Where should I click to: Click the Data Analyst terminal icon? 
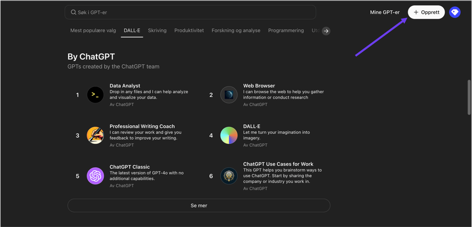point(95,95)
